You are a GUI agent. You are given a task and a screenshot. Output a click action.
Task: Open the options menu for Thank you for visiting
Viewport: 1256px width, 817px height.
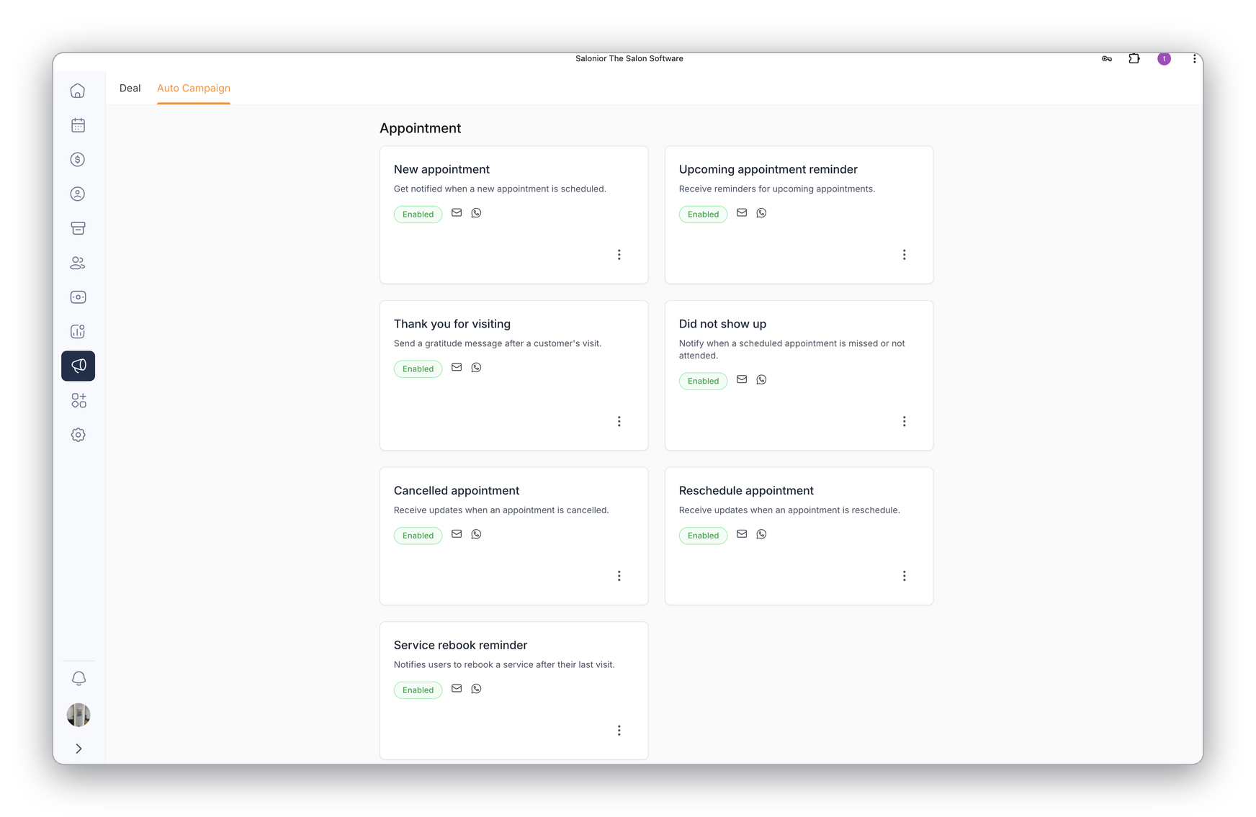pos(619,421)
